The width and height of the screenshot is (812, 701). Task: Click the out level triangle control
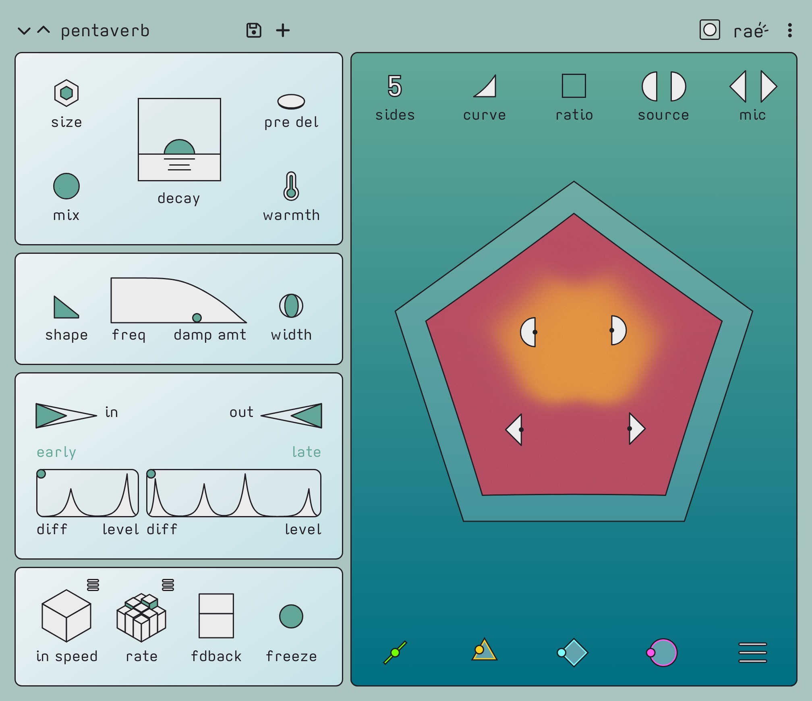(292, 415)
